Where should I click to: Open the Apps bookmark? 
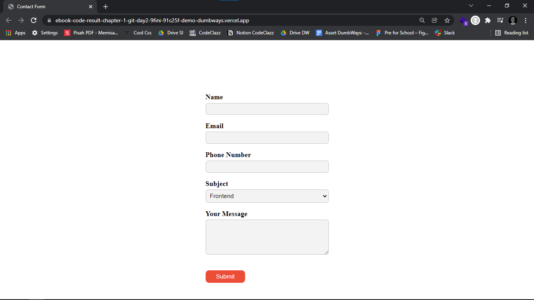(x=16, y=33)
